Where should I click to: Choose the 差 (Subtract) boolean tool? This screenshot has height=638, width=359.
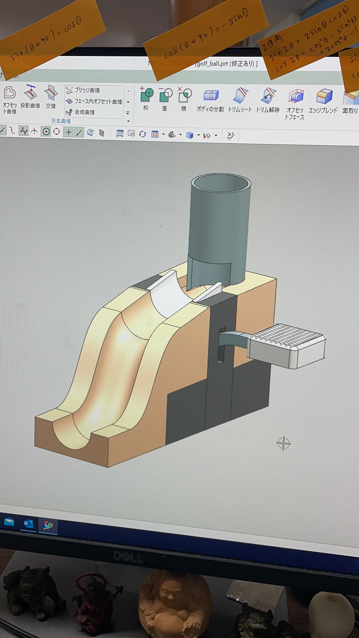(165, 98)
